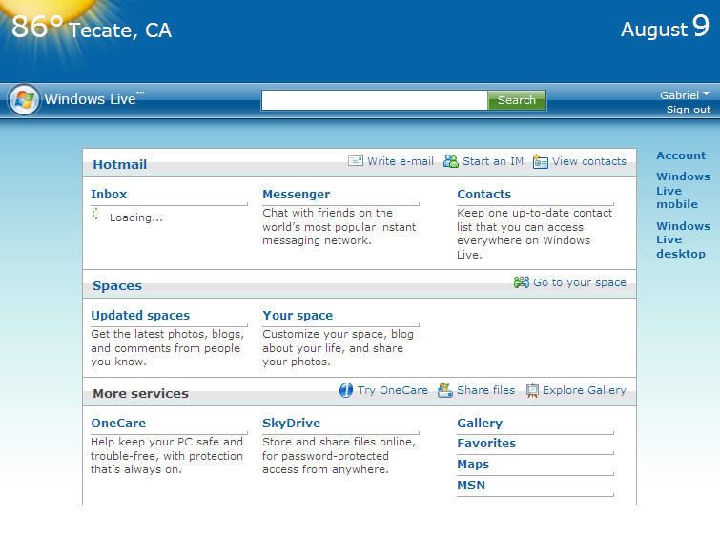Screen dimensions: 720x538
Task: Open the SkyDrive service link
Action: tap(291, 424)
